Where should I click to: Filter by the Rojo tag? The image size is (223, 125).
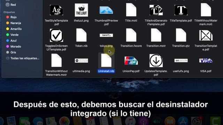point(11,17)
